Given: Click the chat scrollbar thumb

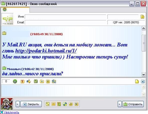Looking at the screenshot, I should click(x=144, y=43).
